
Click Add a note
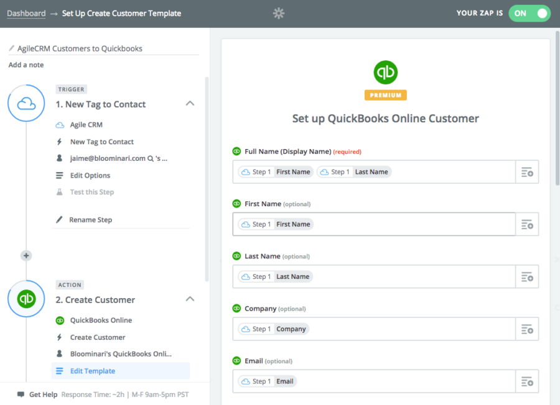(x=26, y=65)
